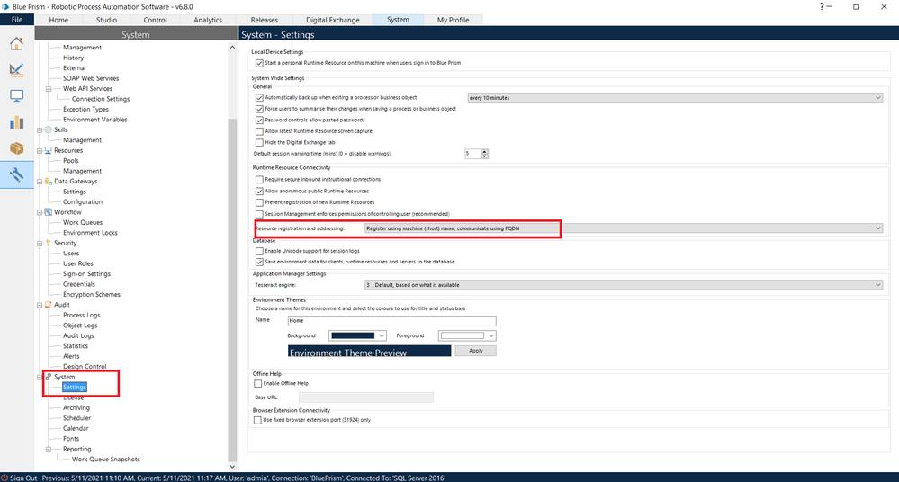Collapse the Resources tree node
899x482 pixels.
coord(40,151)
